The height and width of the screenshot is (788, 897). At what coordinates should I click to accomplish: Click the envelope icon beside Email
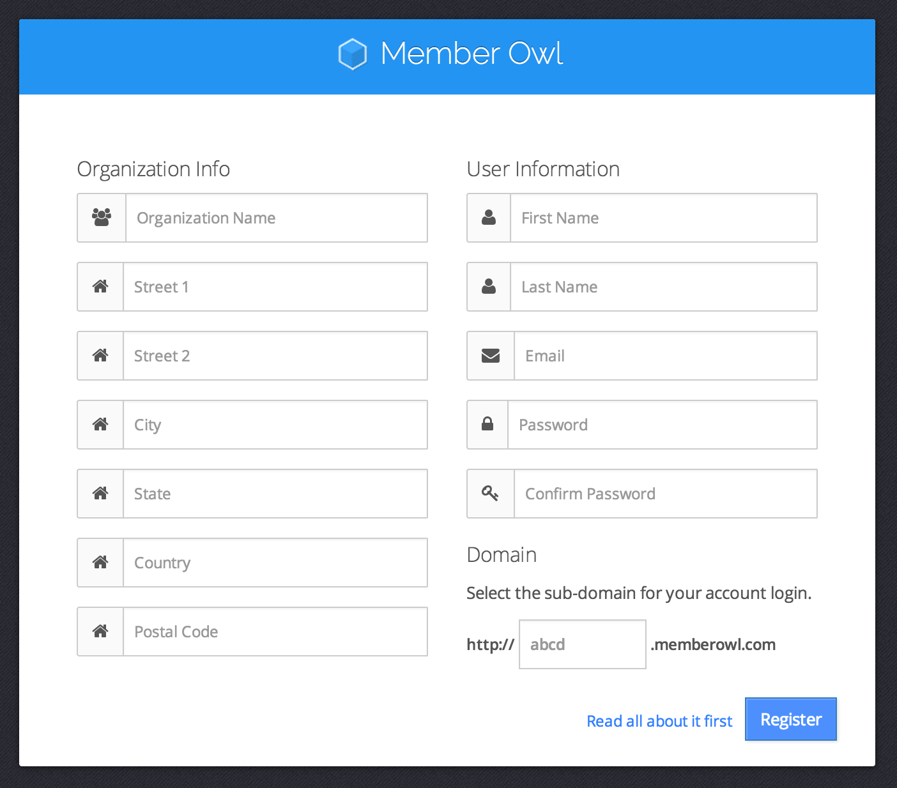491,356
